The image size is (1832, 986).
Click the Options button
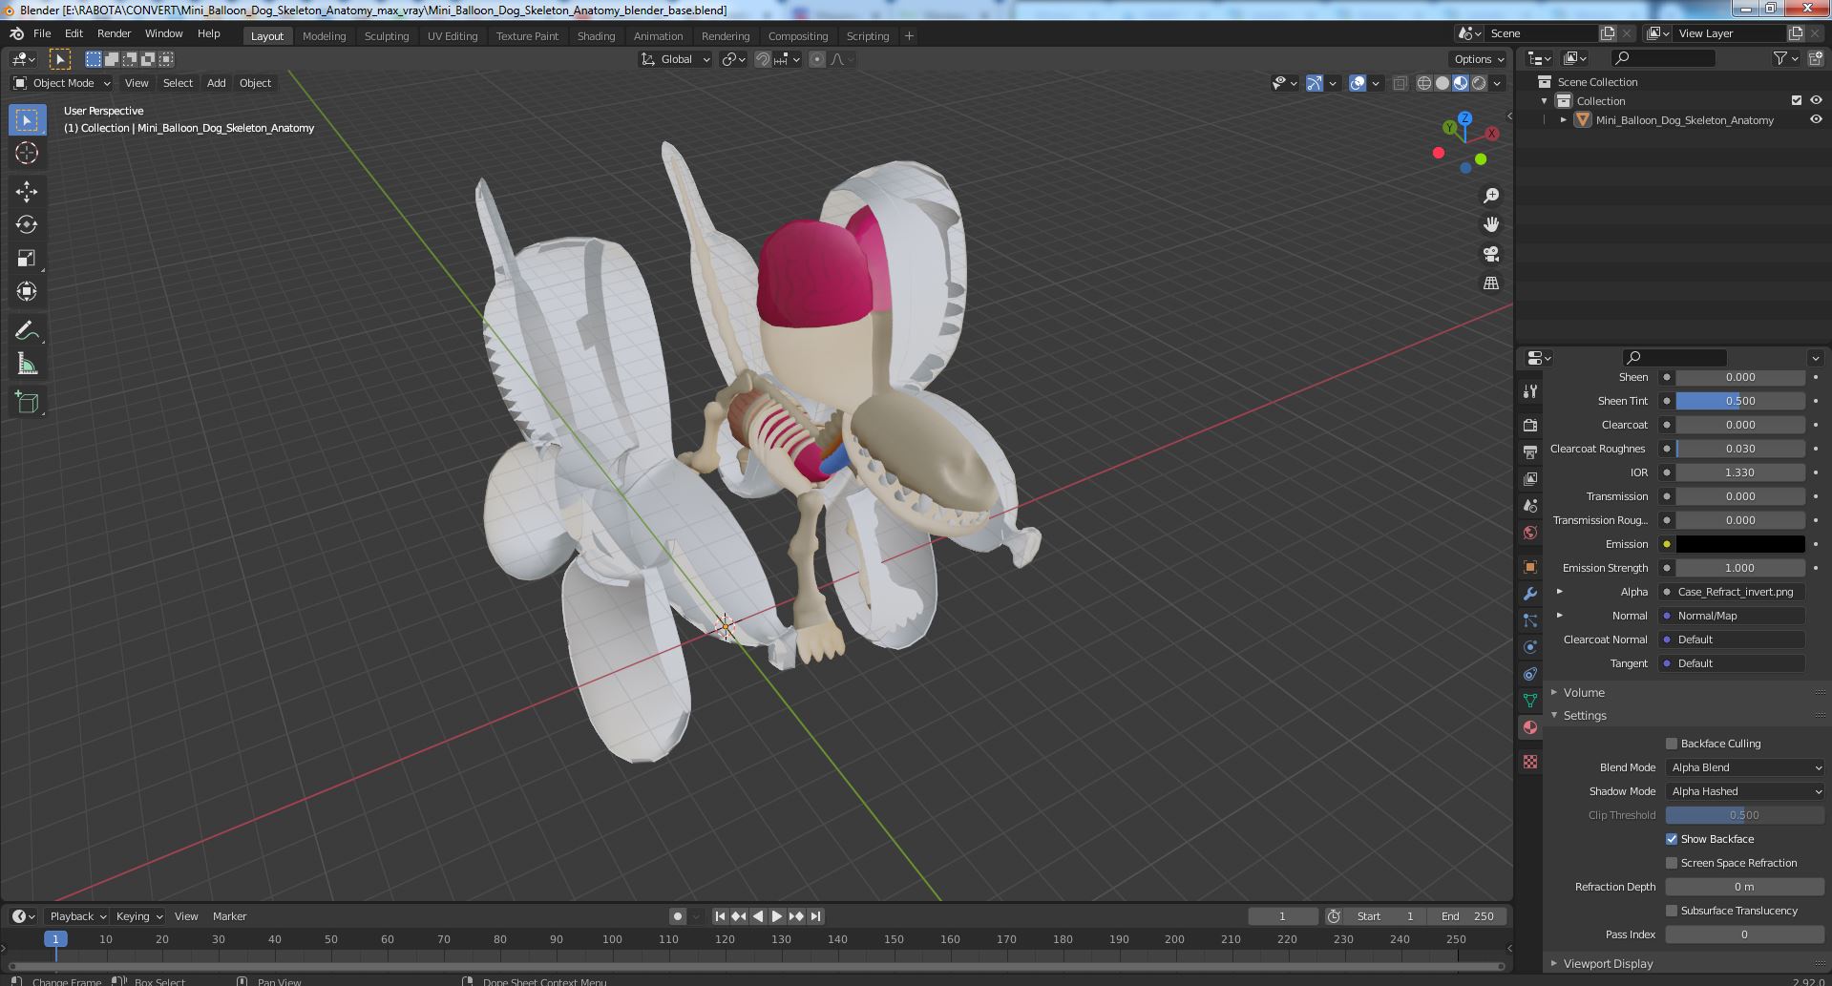1479,59
